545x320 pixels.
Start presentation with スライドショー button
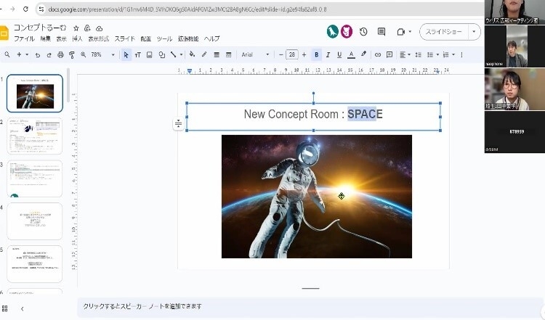443,32
